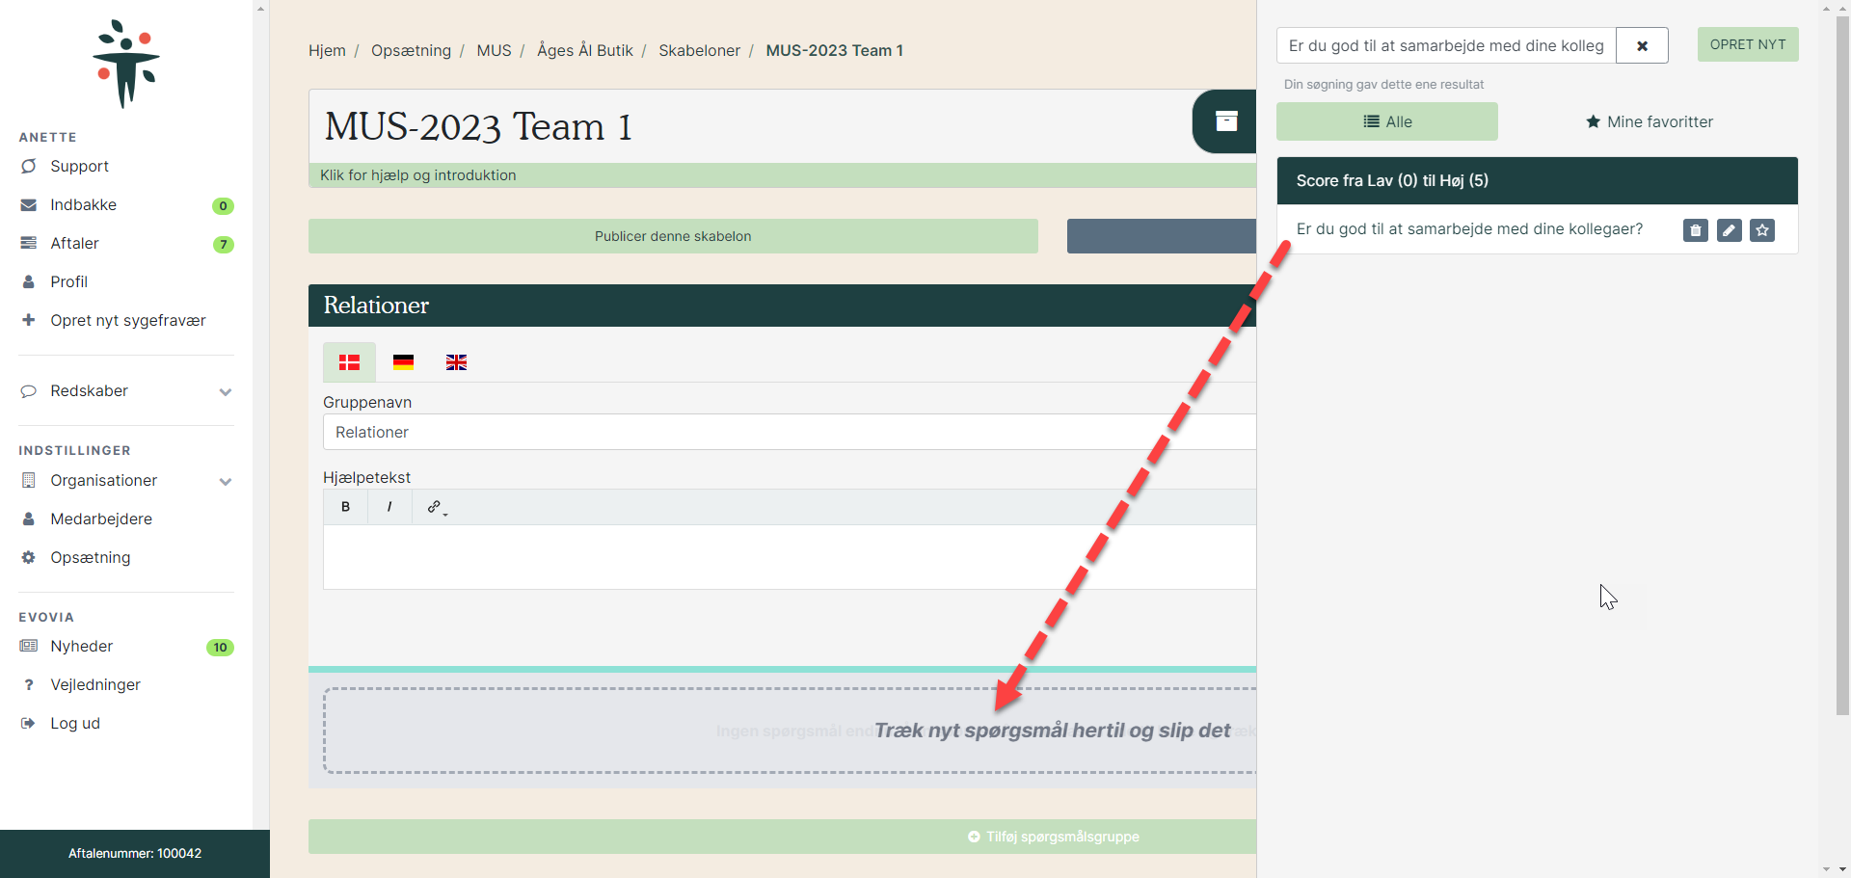Switch to the English flag language
Screen dimensions: 1851x878
coord(456,362)
